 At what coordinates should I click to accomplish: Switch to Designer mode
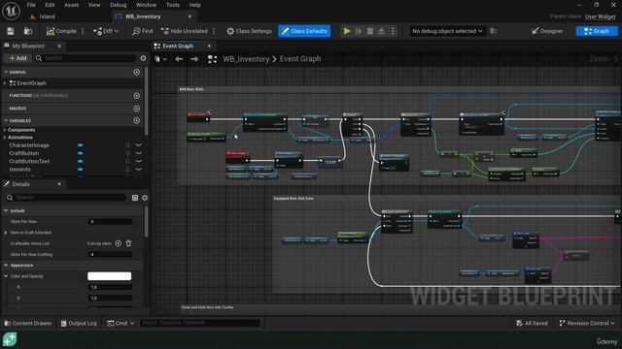click(547, 31)
